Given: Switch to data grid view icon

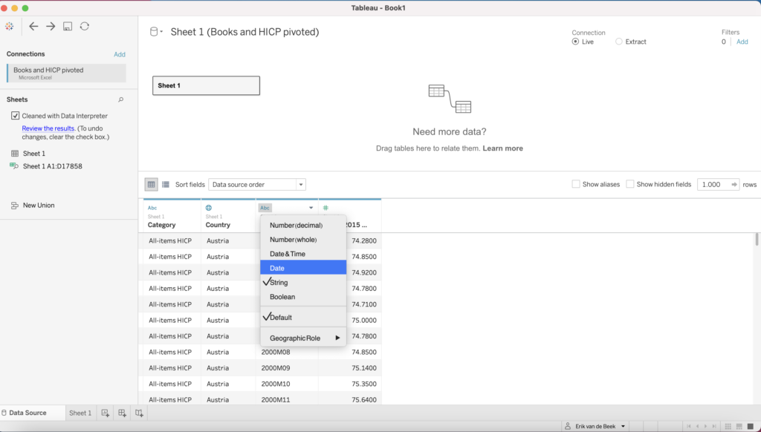Looking at the screenshot, I should coord(151,184).
